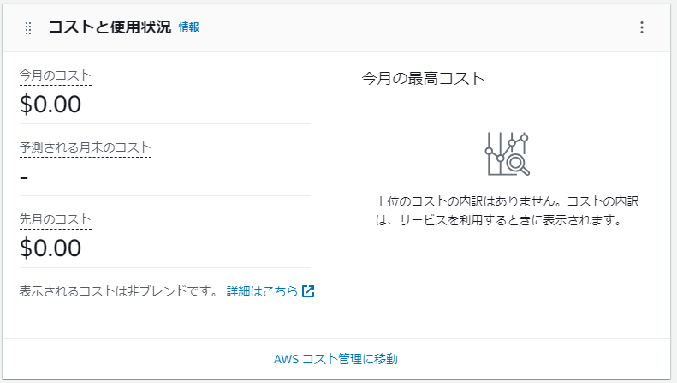Click the chart with magnifier empty-state icon

[x=507, y=154]
